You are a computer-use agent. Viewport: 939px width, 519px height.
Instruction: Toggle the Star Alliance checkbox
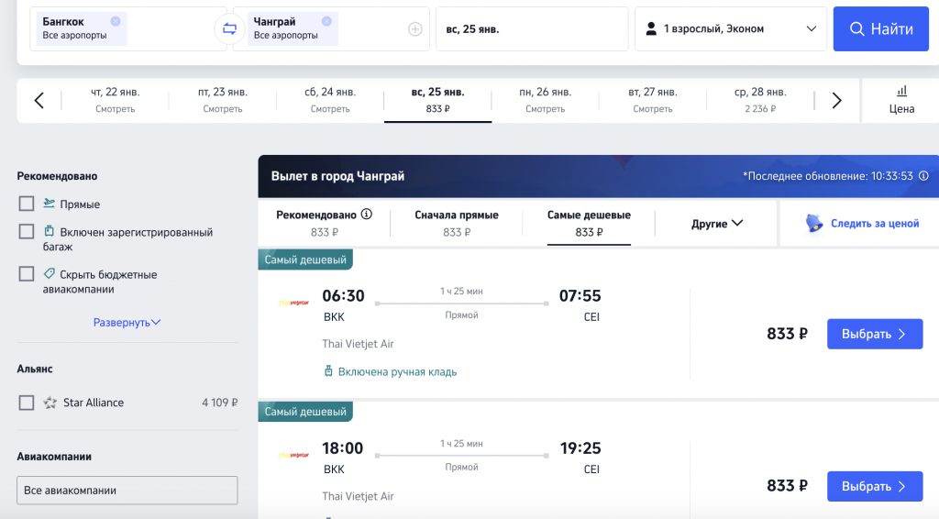point(27,403)
